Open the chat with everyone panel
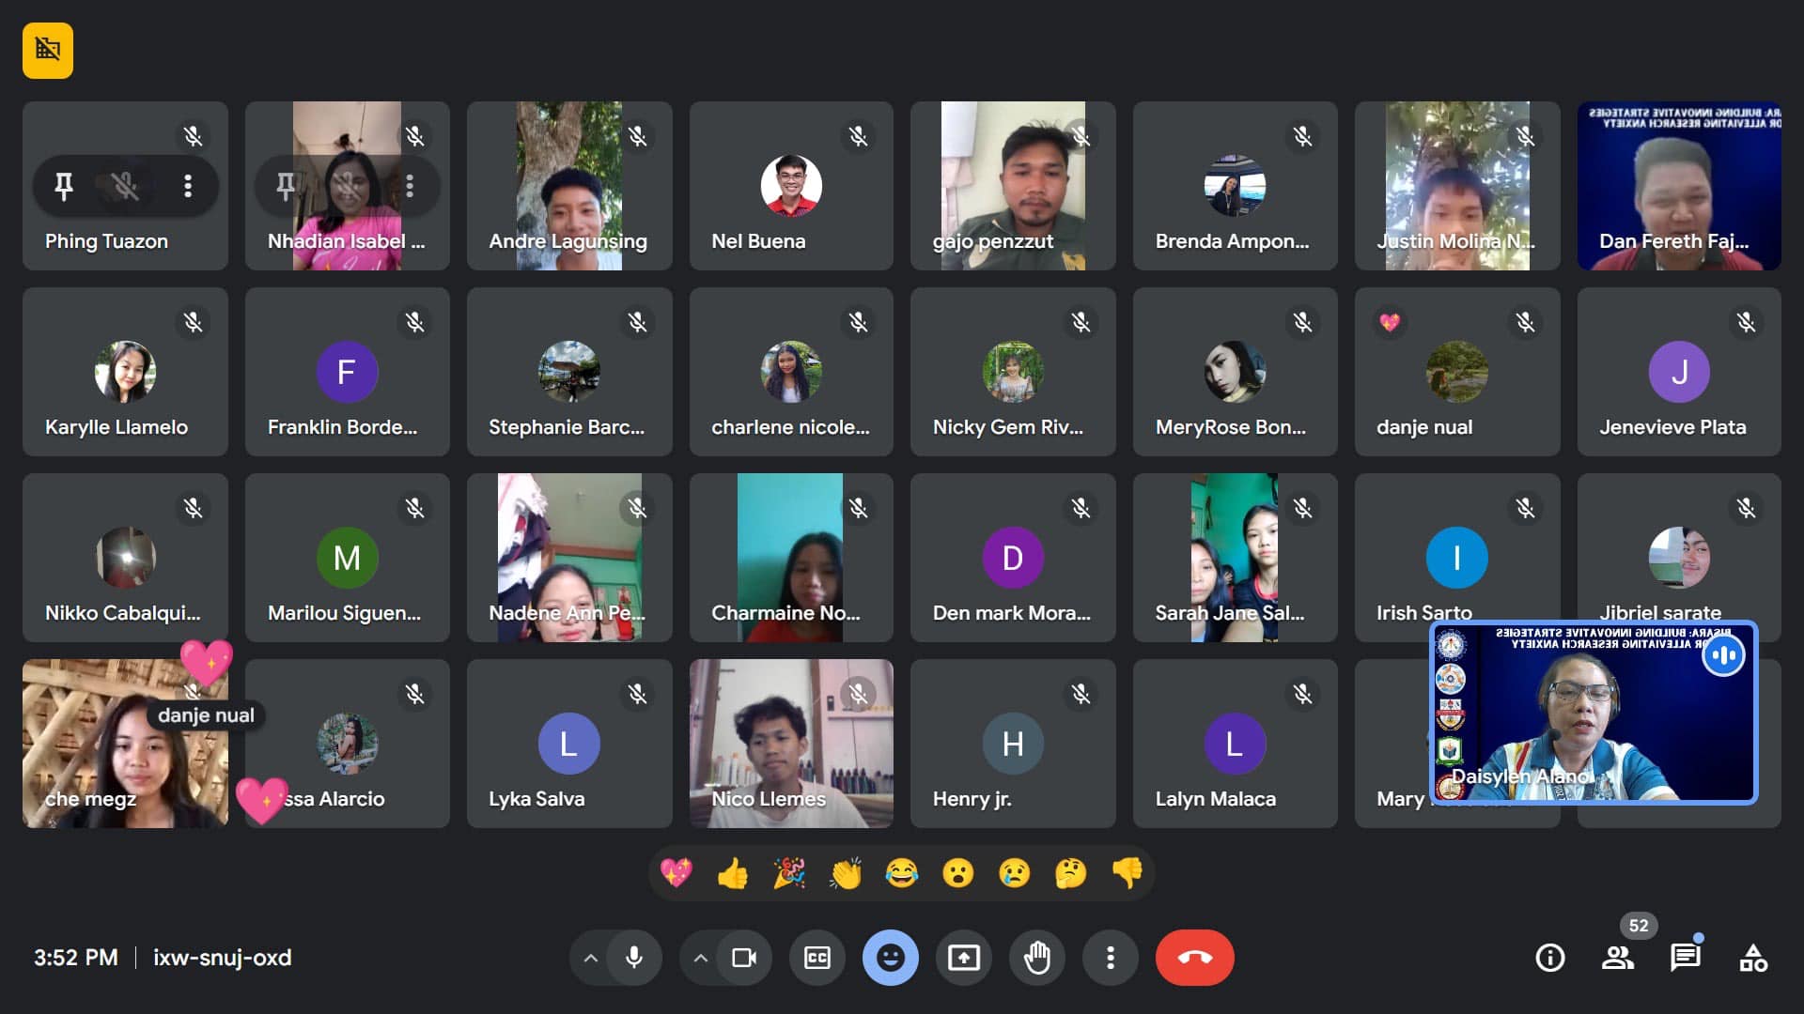The height and width of the screenshot is (1014, 1804). pyautogui.click(x=1685, y=958)
